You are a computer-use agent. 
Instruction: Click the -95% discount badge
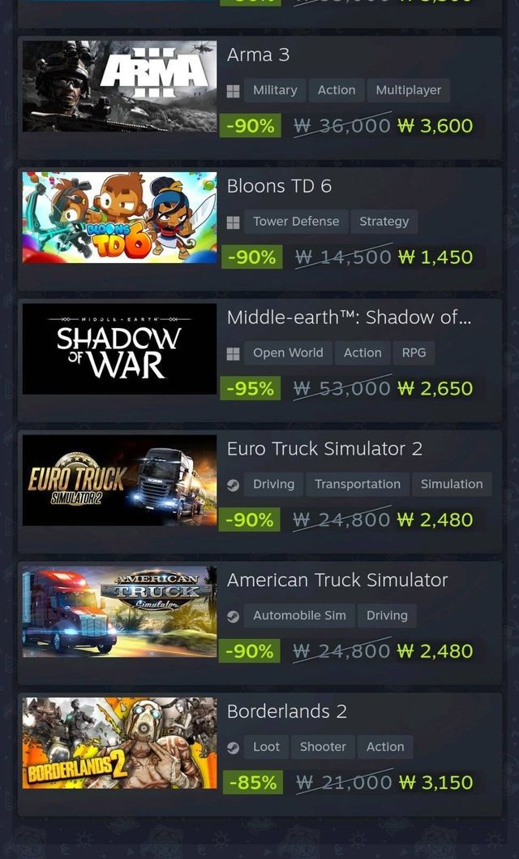(251, 388)
